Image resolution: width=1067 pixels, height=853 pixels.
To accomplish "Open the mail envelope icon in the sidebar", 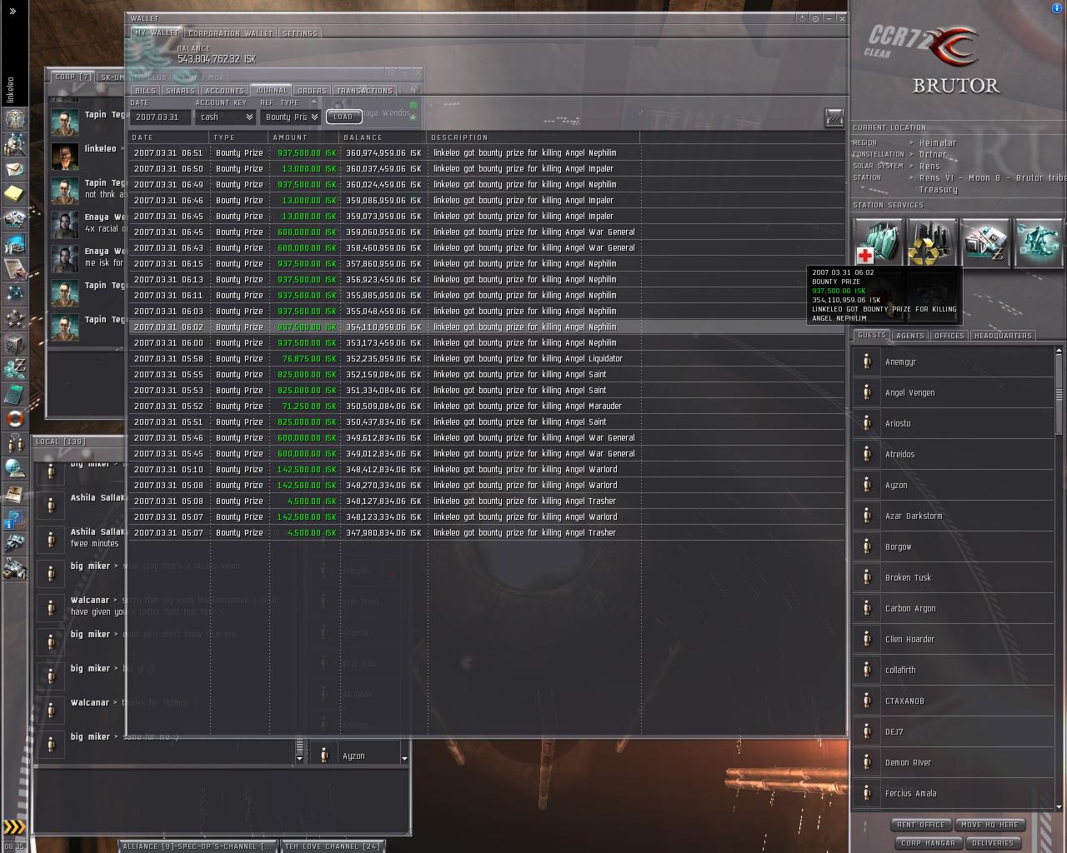I will click(14, 169).
